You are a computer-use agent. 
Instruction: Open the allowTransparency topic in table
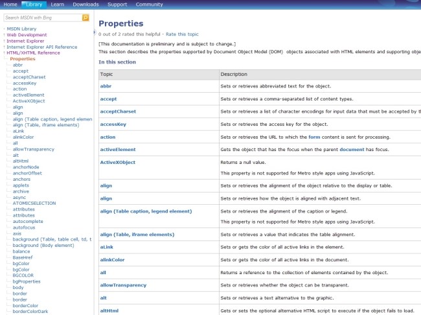tap(123, 285)
